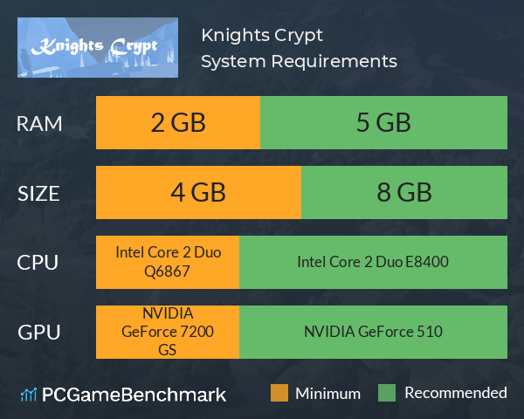Click the GPU row label
Image resolution: width=524 pixels, height=419 pixels.
39,333
